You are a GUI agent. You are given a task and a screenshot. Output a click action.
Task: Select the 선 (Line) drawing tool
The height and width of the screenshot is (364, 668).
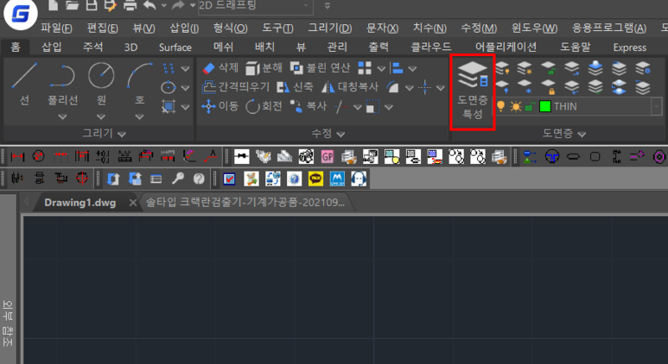coord(24,85)
